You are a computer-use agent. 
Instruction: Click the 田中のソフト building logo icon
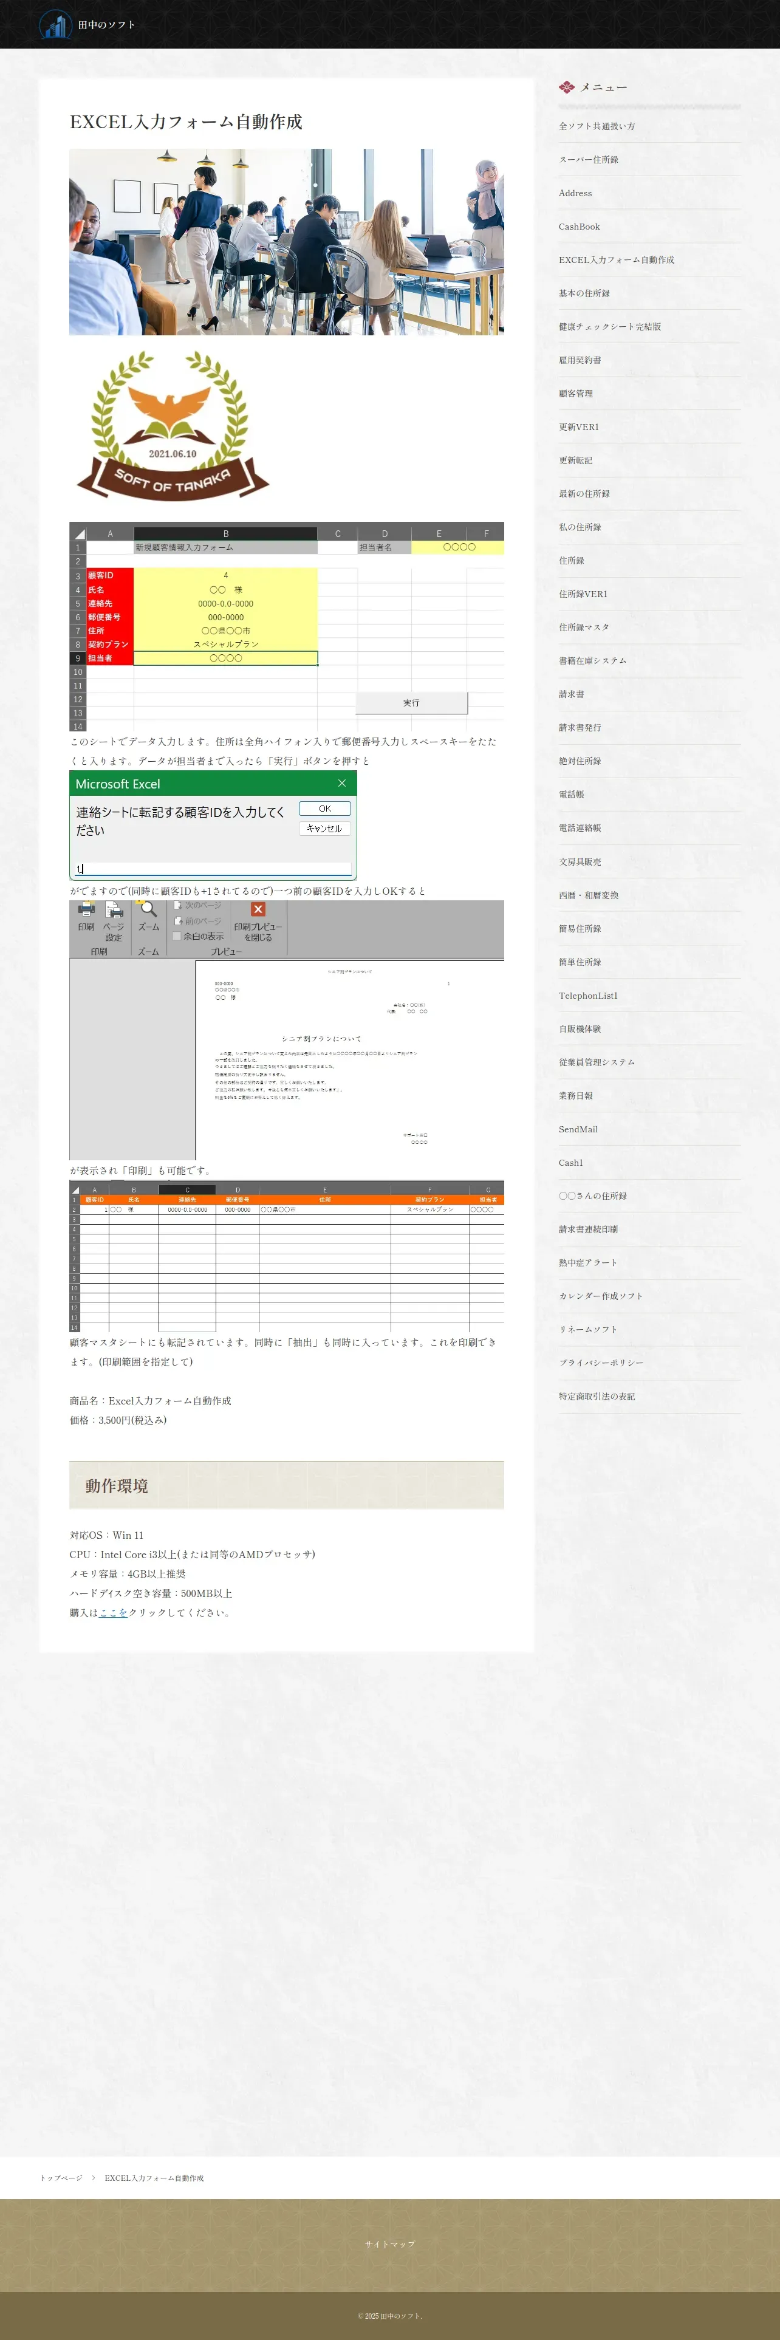tap(55, 24)
